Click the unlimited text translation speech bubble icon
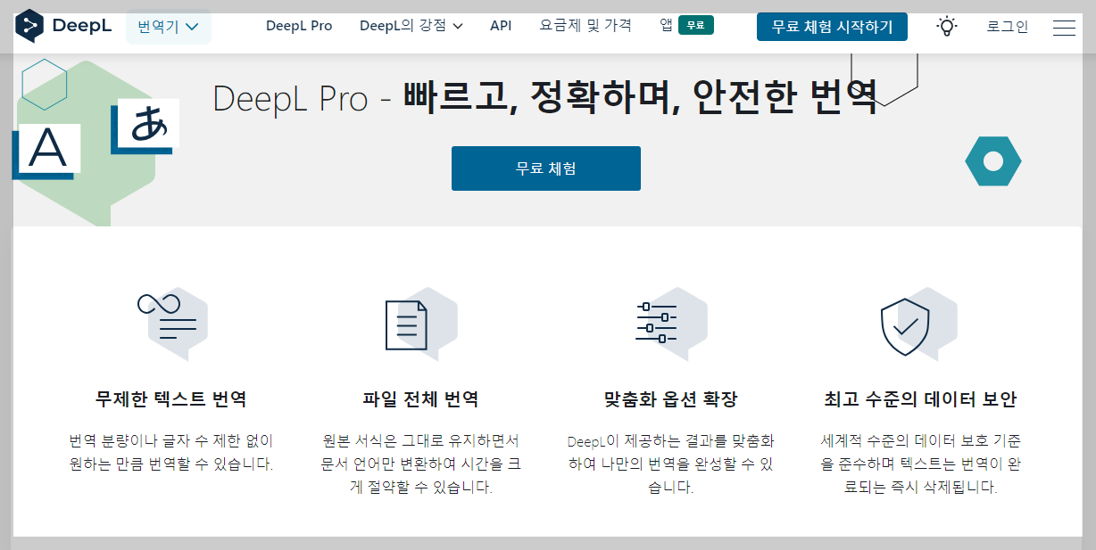1096x550 pixels. click(171, 323)
